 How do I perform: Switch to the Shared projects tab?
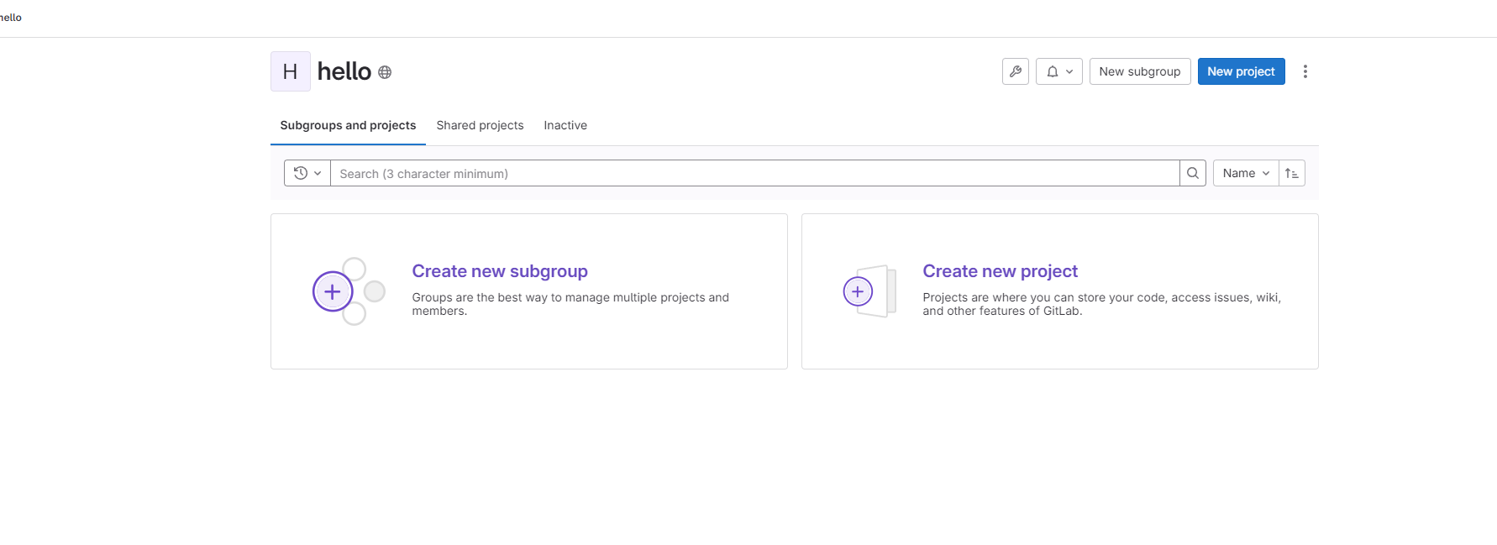(x=480, y=125)
